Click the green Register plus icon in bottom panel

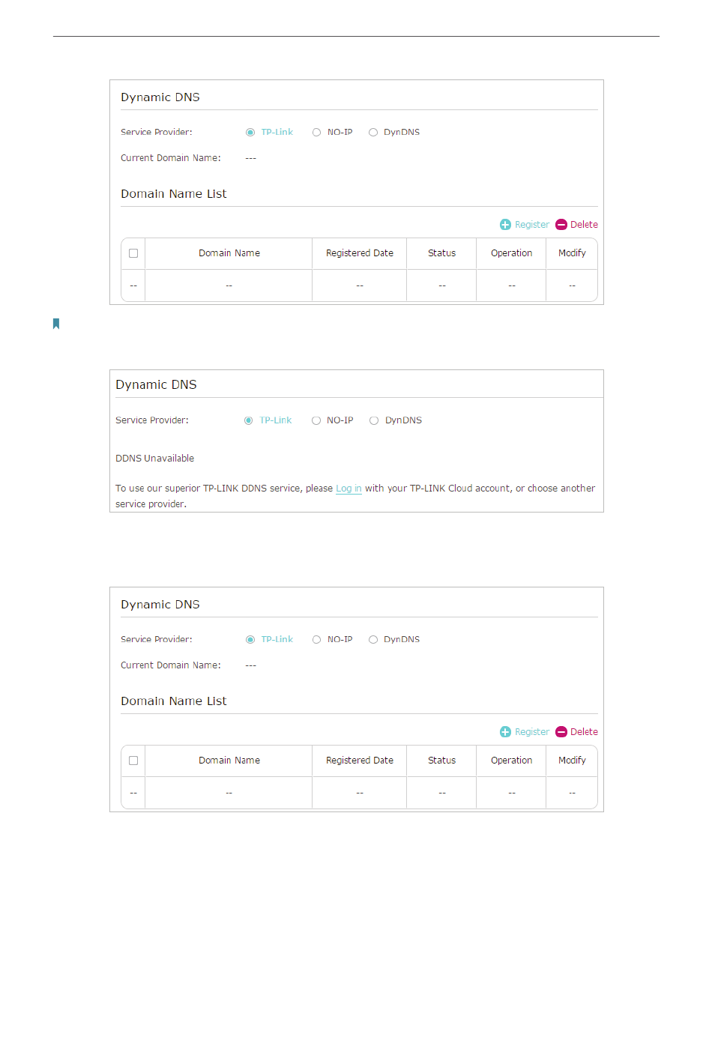coord(505,732)
